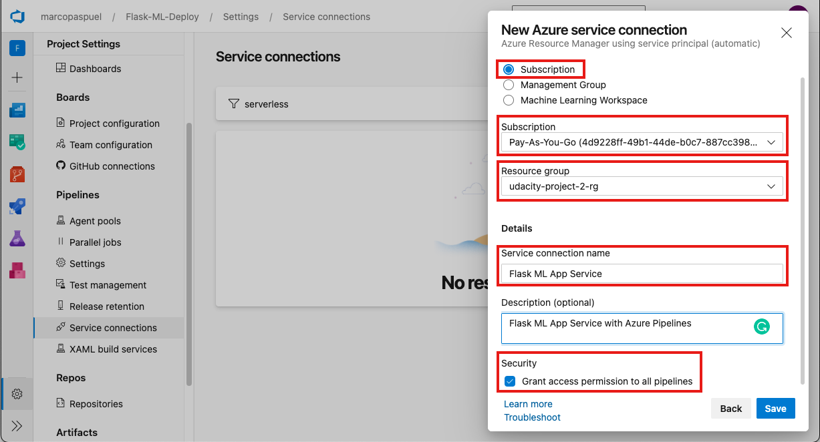Click the Repositories icon

61,403
